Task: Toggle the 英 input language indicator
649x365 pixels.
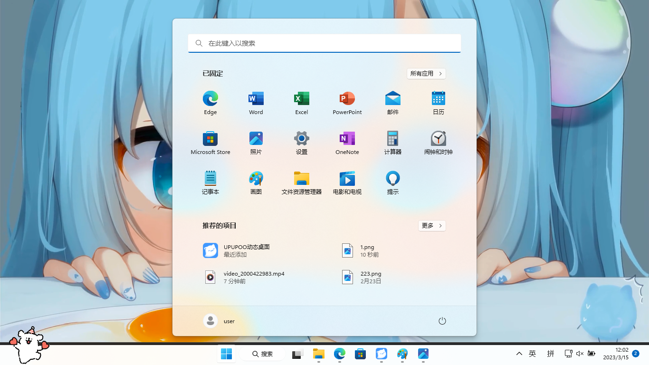Action: tap(533, 354)
